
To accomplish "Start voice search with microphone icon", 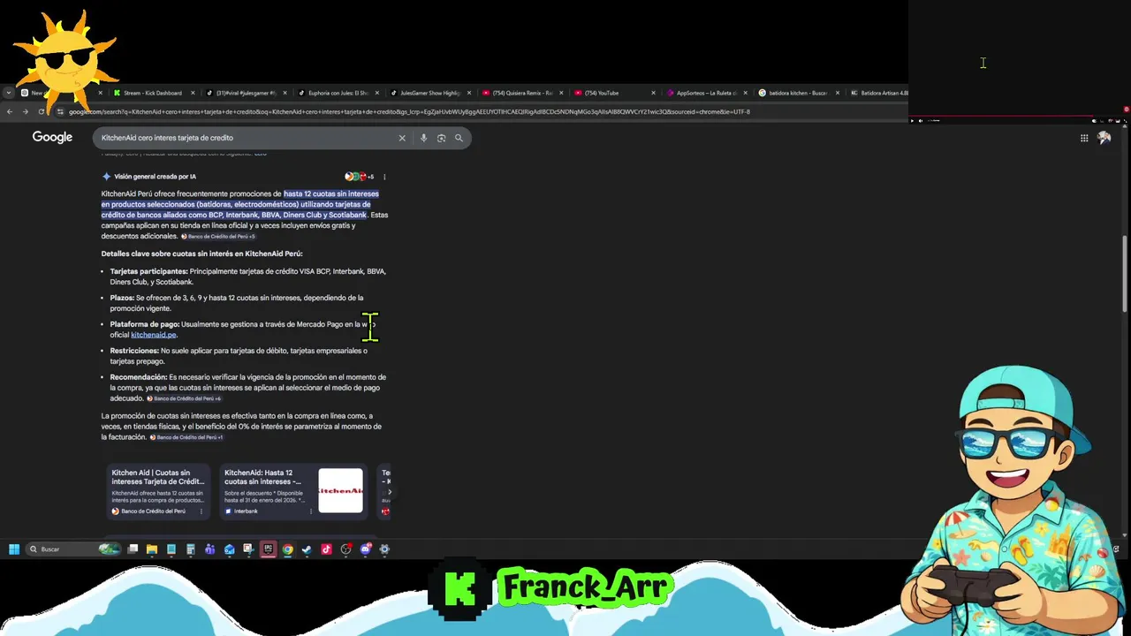I will coord(423,138).
